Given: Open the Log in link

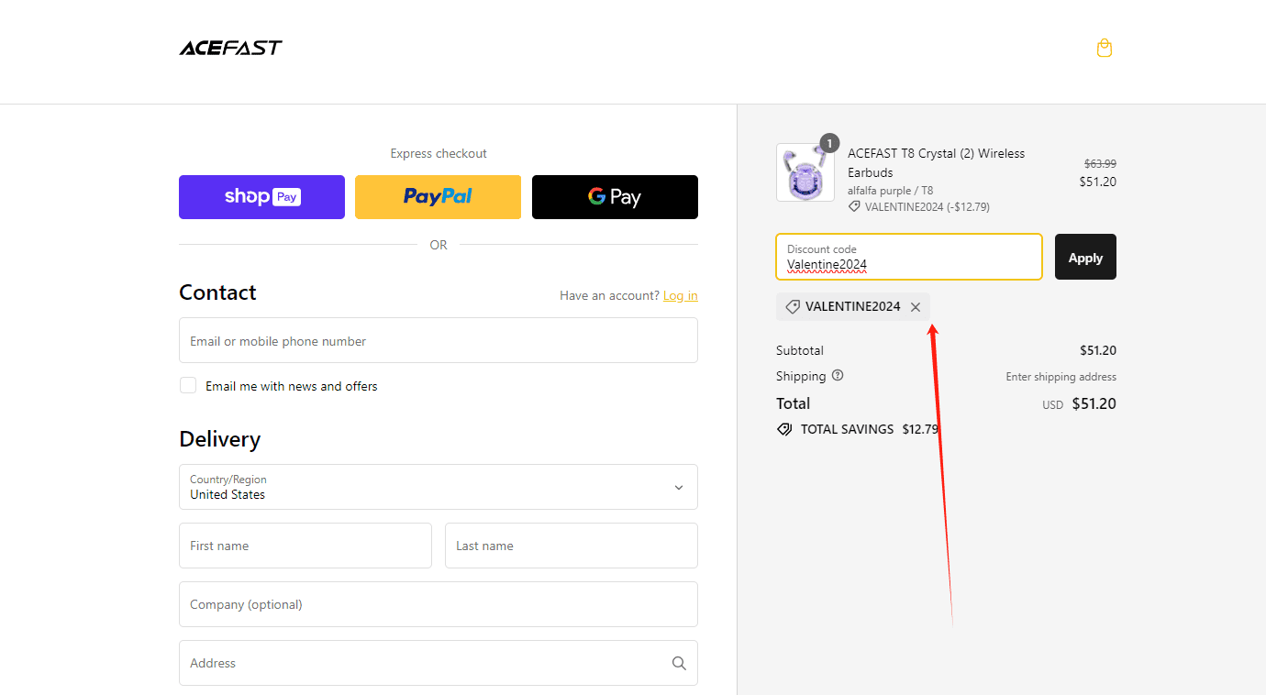Looking at the screenshot, I should (680, 295).
